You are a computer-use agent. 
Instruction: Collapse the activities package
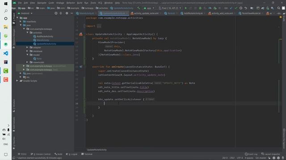27,32
